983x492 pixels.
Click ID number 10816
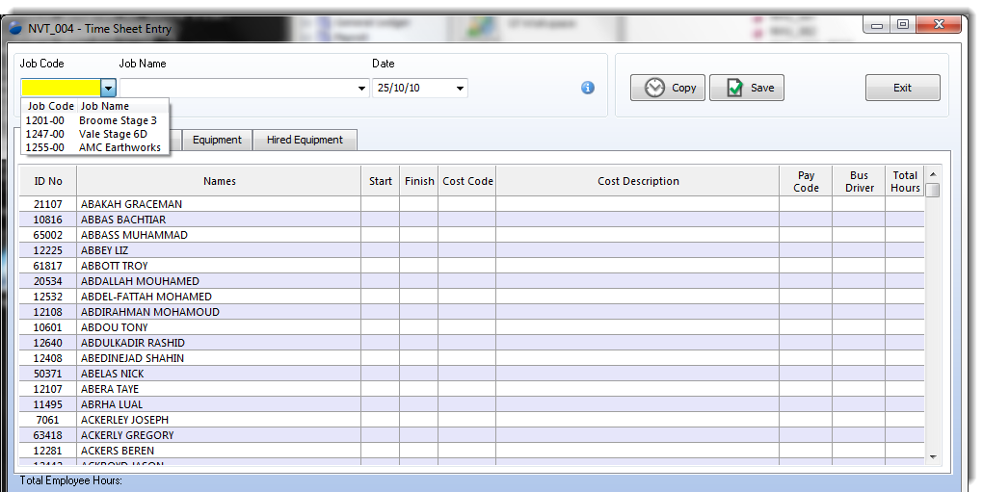47,220
